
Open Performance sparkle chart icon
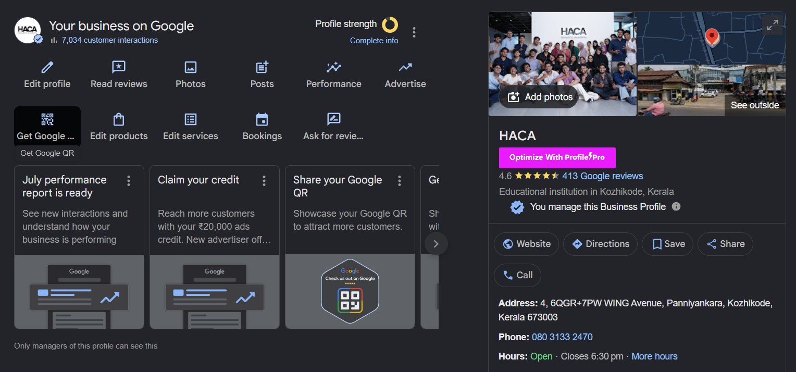click(333, 67)
